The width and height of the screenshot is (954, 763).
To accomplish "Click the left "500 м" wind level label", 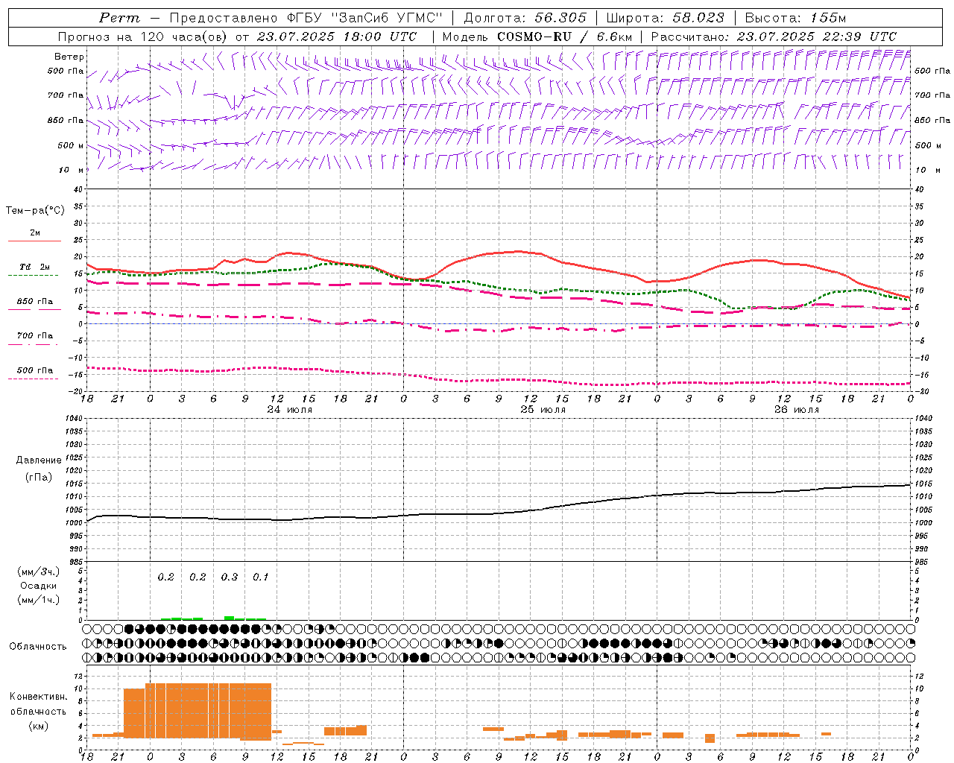I will (x=71, y=145).
